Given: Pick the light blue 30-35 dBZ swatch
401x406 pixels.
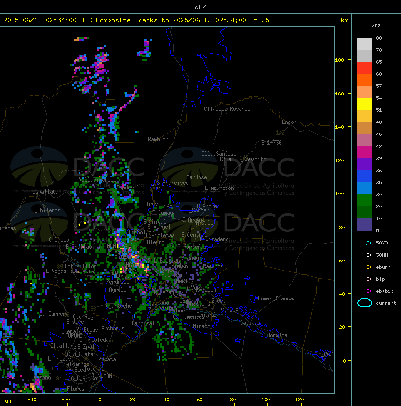Looking at the screenshot, I should pos(364,189).
